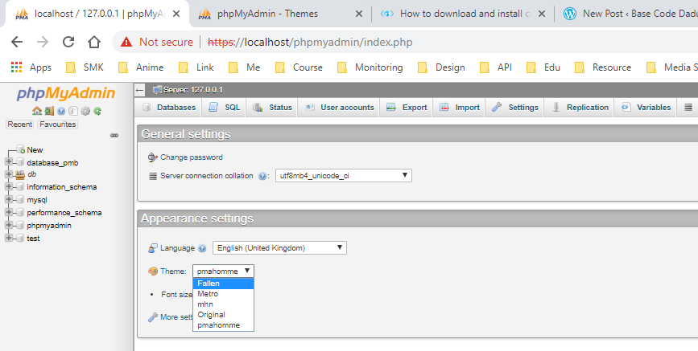Open phpMyAdmin docs via blue help icon
698x351 pixels.
[61, 111]
